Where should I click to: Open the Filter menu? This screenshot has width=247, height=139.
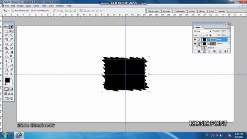[44, 6]
